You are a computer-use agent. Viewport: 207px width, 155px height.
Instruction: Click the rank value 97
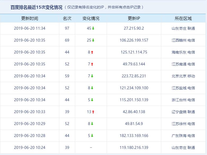click(67, 28)
